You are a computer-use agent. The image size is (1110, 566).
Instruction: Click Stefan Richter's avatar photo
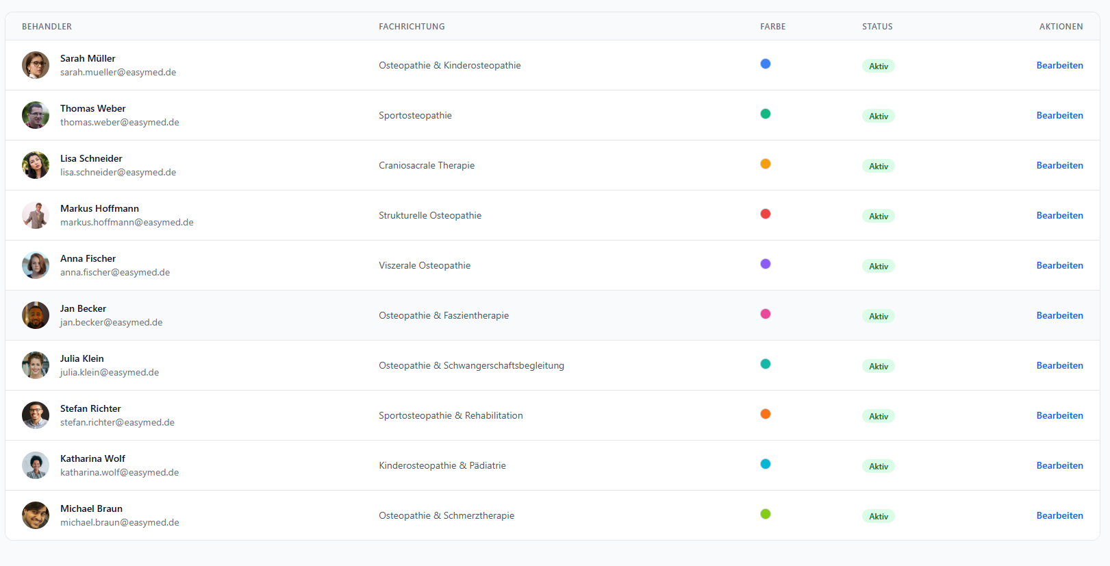pyautogui.click(x=36, y=415)
